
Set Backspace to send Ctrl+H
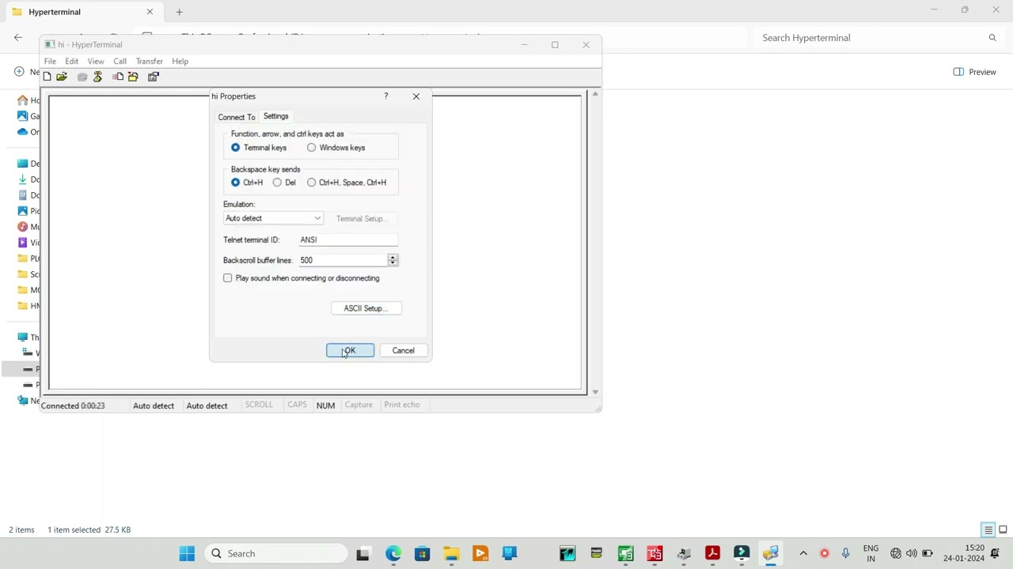[235, 183]
